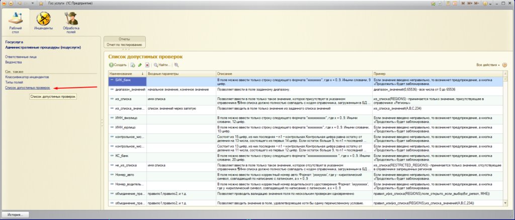Select the КС_банк row name
The height and width of the screenshot is (220, 515).
[x=122, y=156]
